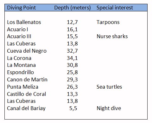The image size is (152, 123).
Task: Click the Depth (meters) column header
Action: [x=73, y=8]
